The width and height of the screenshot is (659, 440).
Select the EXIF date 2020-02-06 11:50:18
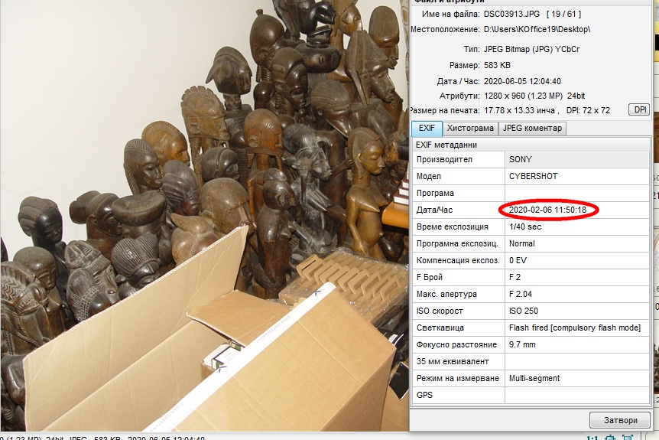[x=547, y=210]
